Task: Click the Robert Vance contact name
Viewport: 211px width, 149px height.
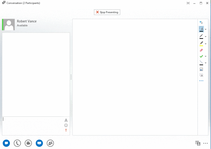Action: point(27,21)
